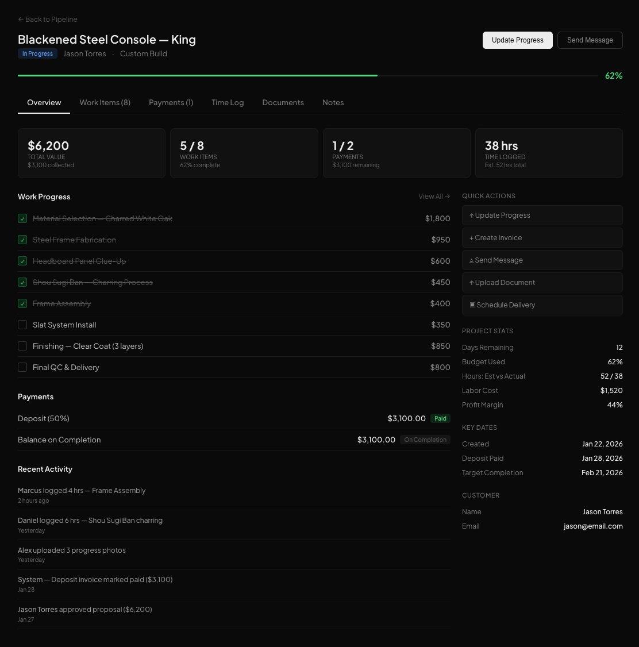Click the Schedule Delivery quick action
This screenshot has width=639, height=647.
(x=542, y=305)
